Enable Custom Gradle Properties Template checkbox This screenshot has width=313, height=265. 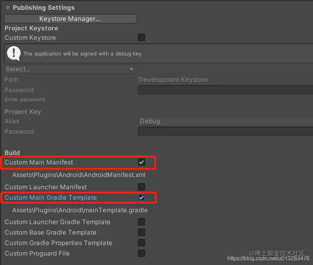(x=141, y=243)
